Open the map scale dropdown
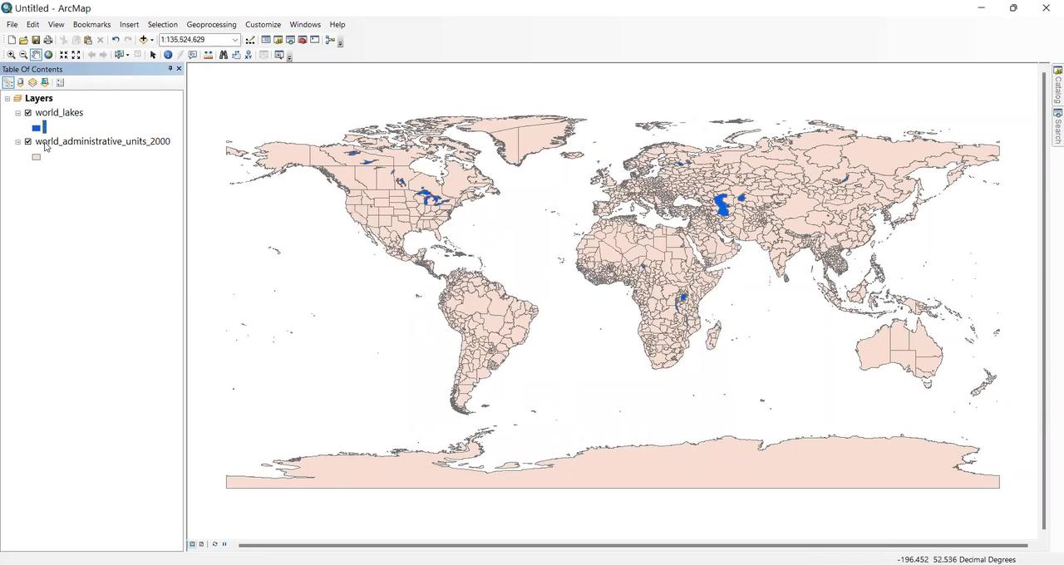1064x565 pixels. click(236, 40)
